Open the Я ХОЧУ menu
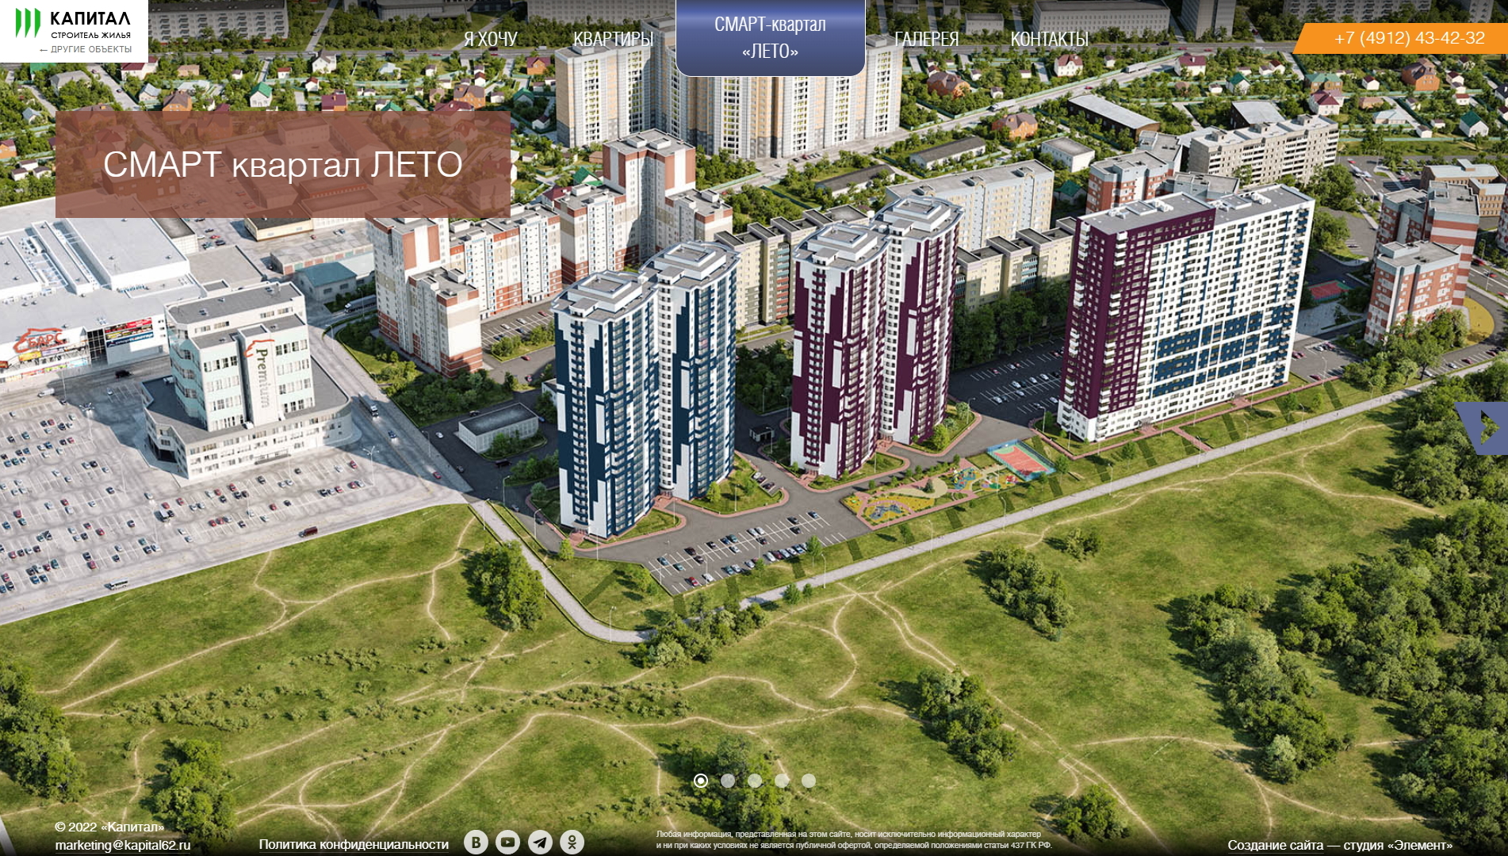Viewport: 1508px width, 856px height. coord(491,39)
